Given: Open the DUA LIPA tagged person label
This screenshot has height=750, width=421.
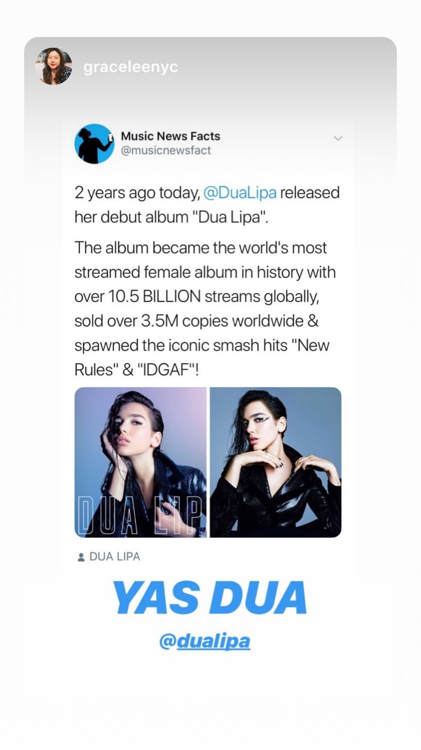Looking at the screenshot, I should tap(115, 557).
